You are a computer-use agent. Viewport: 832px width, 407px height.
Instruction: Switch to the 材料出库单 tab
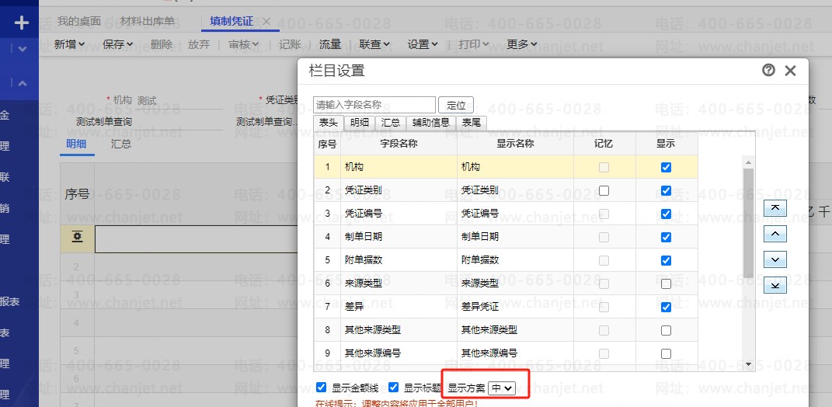pos(148,21)
